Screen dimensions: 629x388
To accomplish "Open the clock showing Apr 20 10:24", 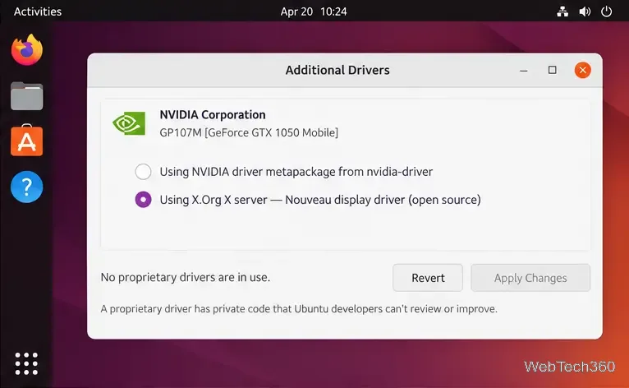I will tap(314, 12).
